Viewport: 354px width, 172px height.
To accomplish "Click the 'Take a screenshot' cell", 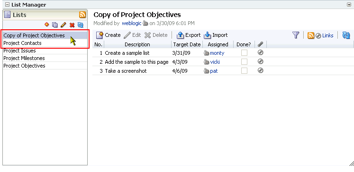I will click(x=126, y=71).
